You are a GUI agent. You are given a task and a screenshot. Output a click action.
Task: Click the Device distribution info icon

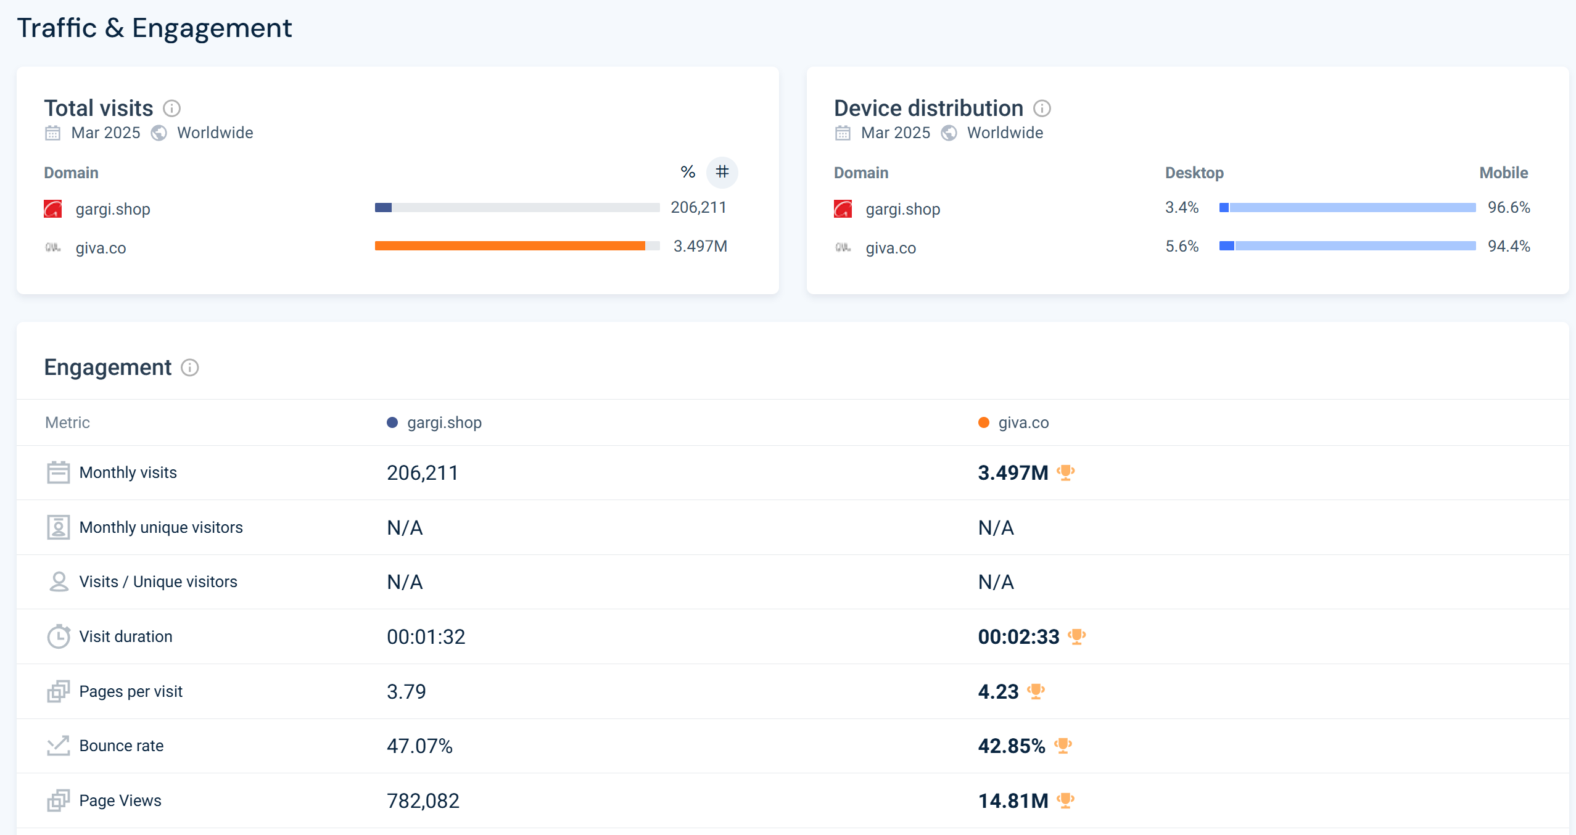(x=1042, y=109)
